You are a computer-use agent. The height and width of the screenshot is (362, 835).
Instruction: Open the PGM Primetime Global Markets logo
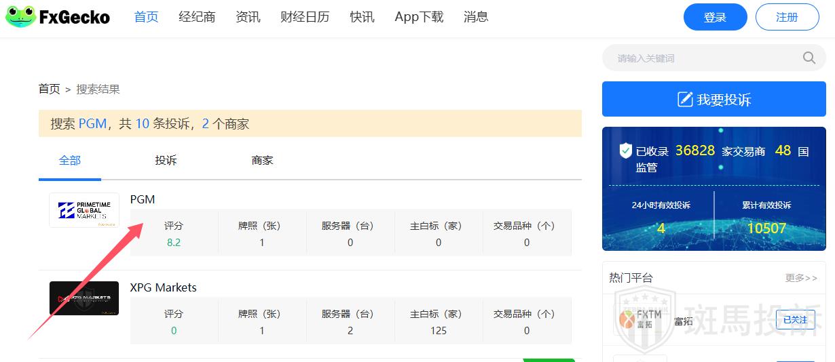(x=84, y=210)
